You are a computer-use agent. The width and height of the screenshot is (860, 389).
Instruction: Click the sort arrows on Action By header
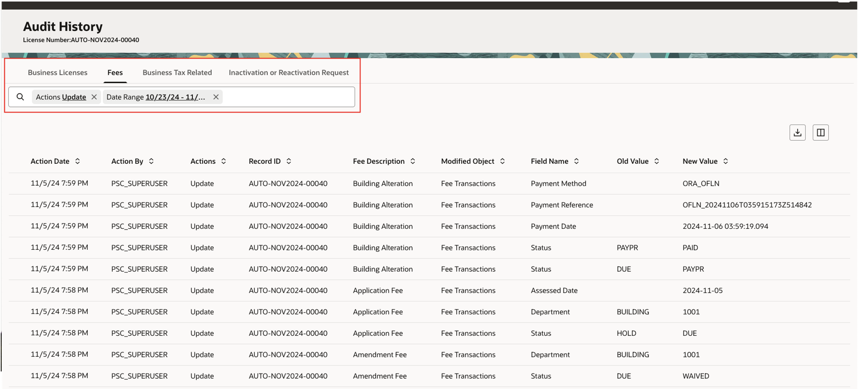coord(152,161)
